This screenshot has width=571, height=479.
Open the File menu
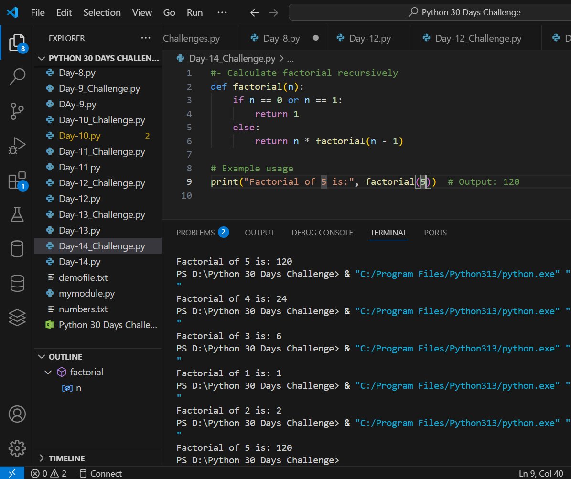point(38,12)
